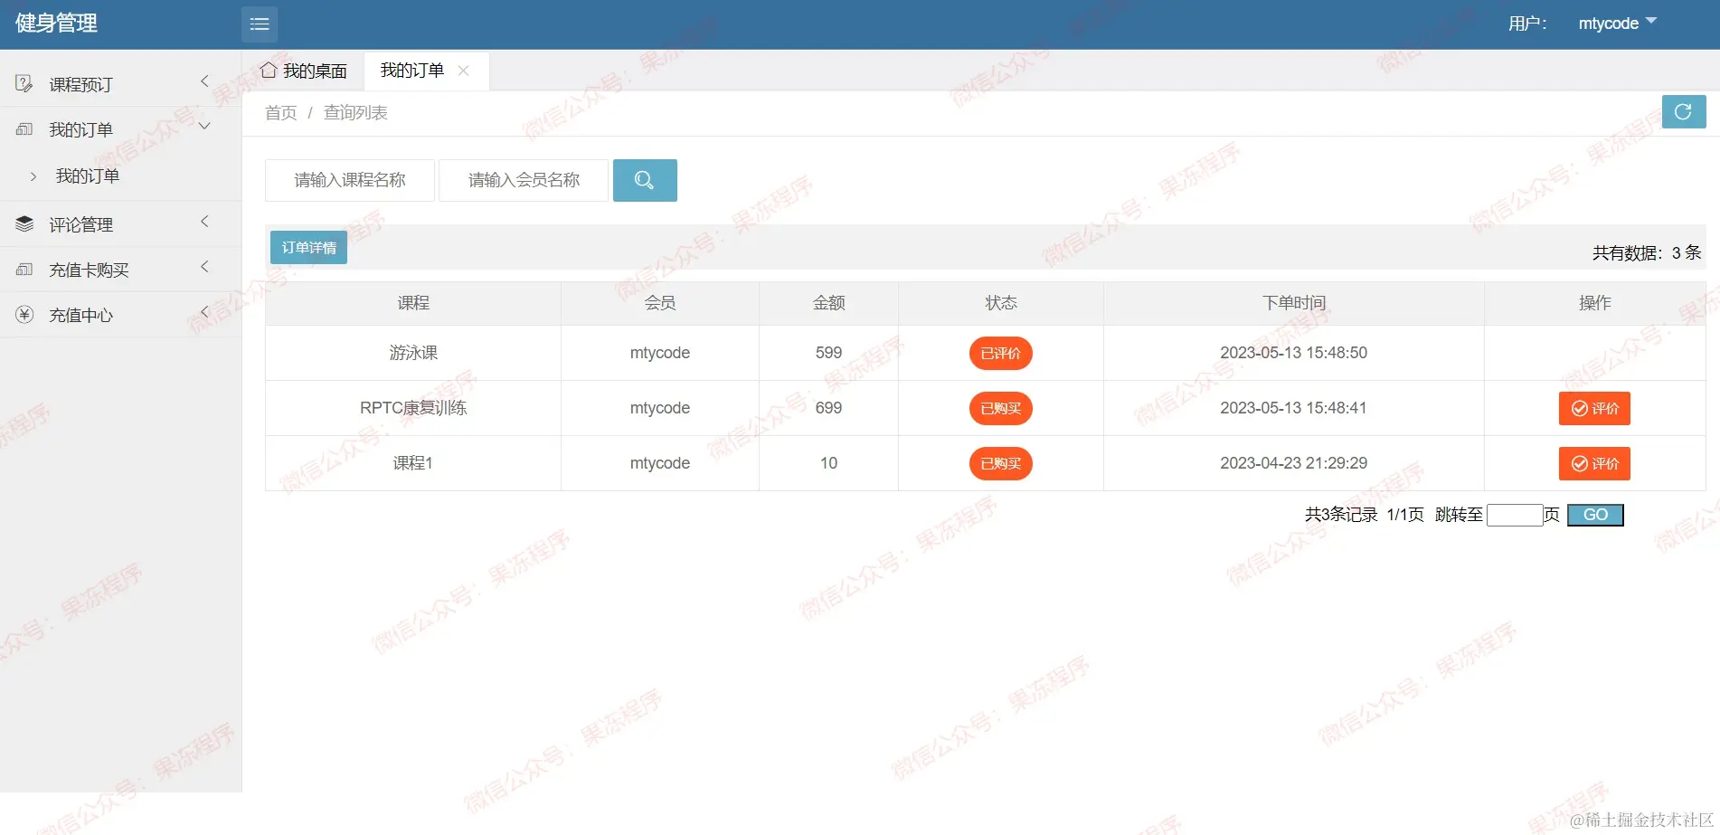Click the 10 amount cell
This screenshot has width=1720, height=835.
[828, 463]
